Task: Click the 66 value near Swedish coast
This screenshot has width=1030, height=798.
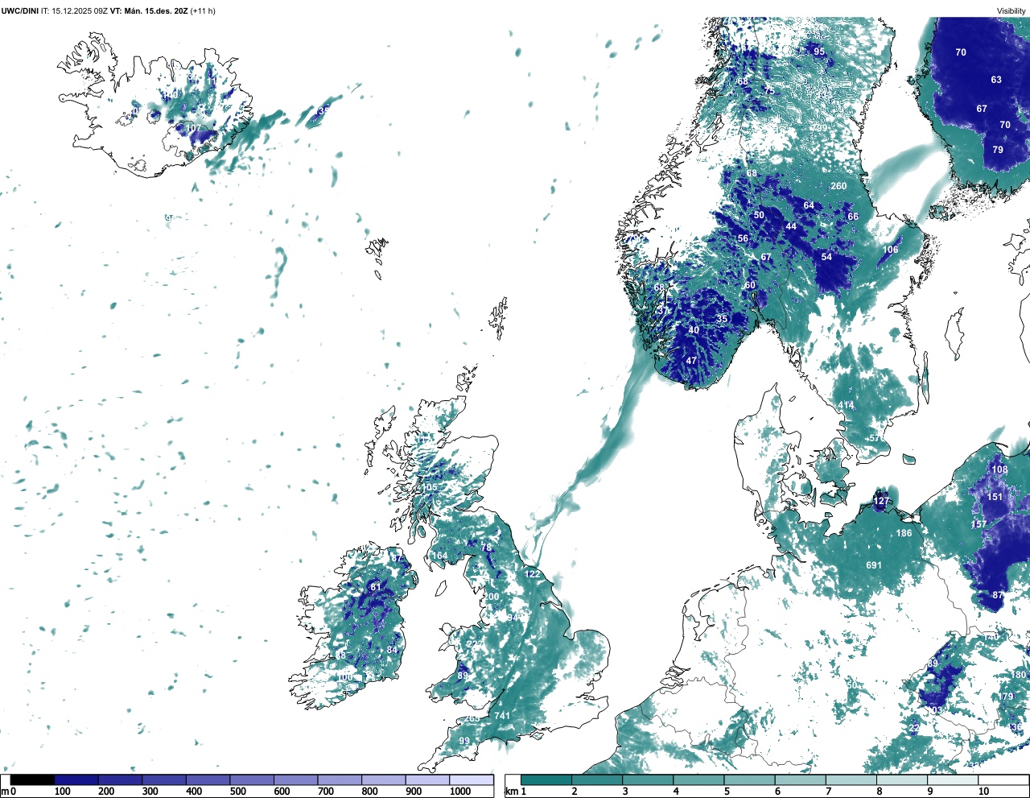Action: (853, 217)
